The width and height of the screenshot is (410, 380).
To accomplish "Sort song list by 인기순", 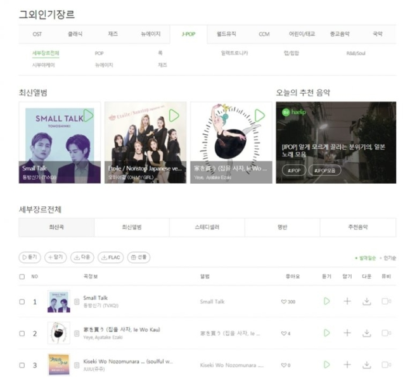I will coord(388,258).
